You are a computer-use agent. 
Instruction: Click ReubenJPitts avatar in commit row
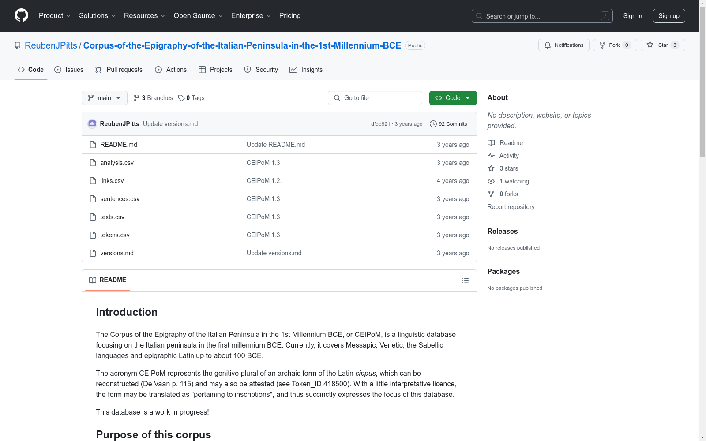[92, 124]
